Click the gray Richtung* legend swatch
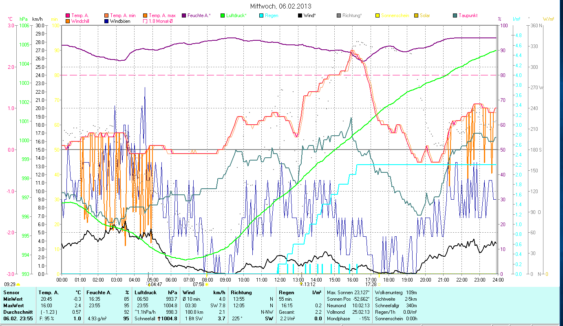563x326 pixels. click(338, 15)
